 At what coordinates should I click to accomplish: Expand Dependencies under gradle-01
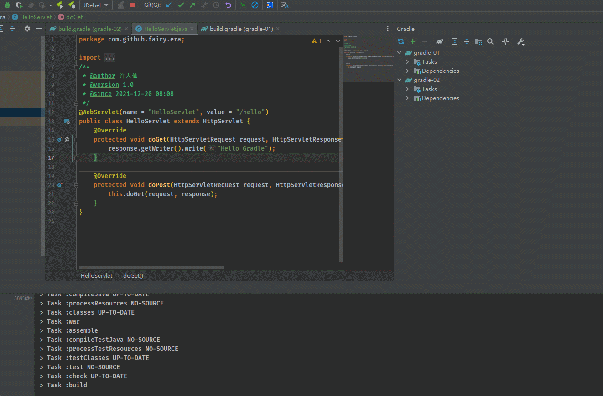[407, 71]
